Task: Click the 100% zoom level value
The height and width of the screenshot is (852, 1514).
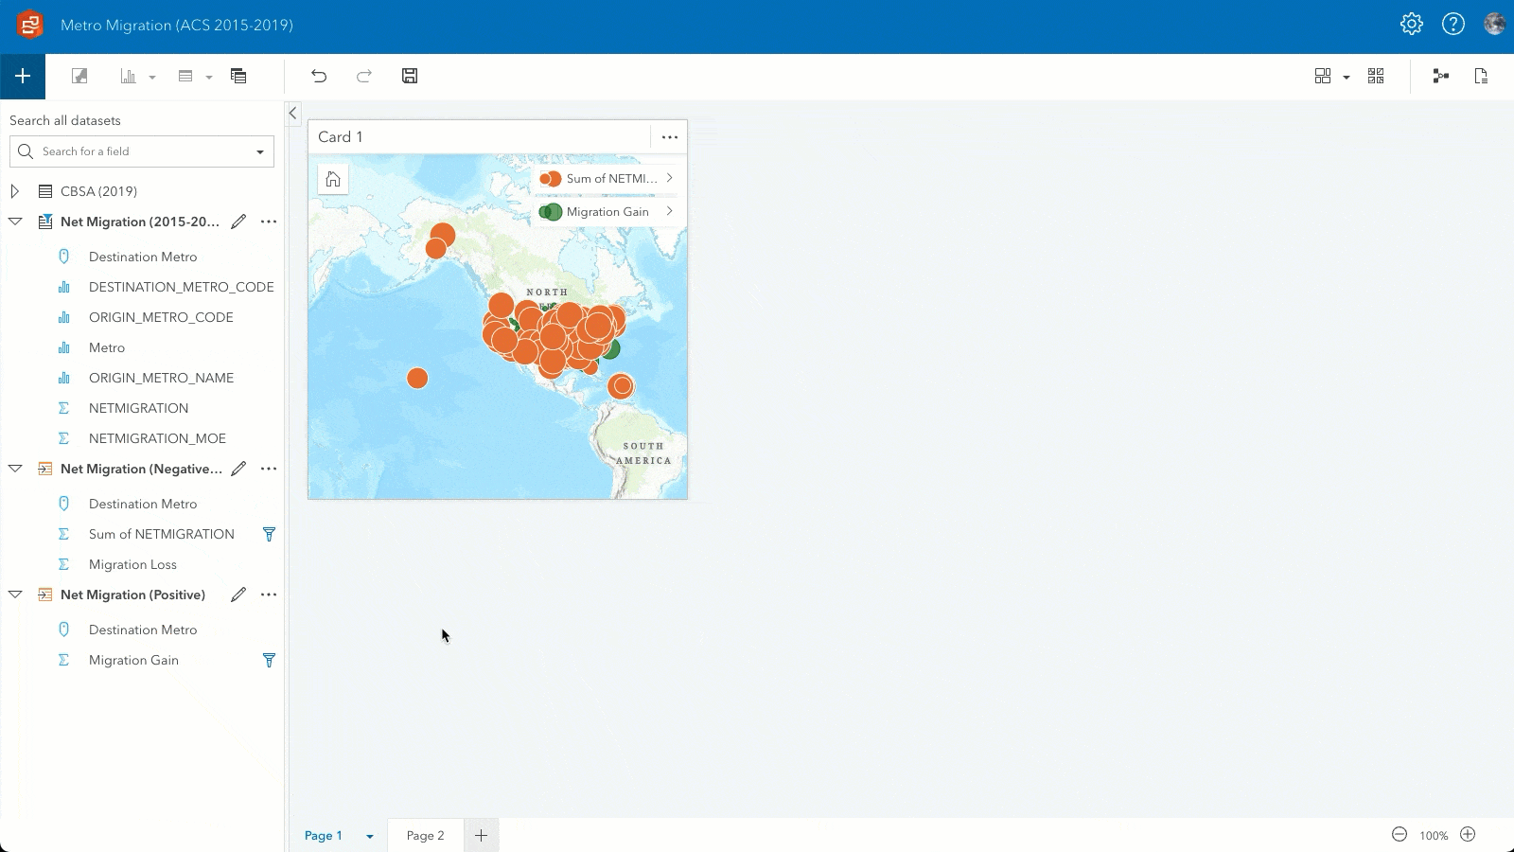Action: tap(1434, 836)
